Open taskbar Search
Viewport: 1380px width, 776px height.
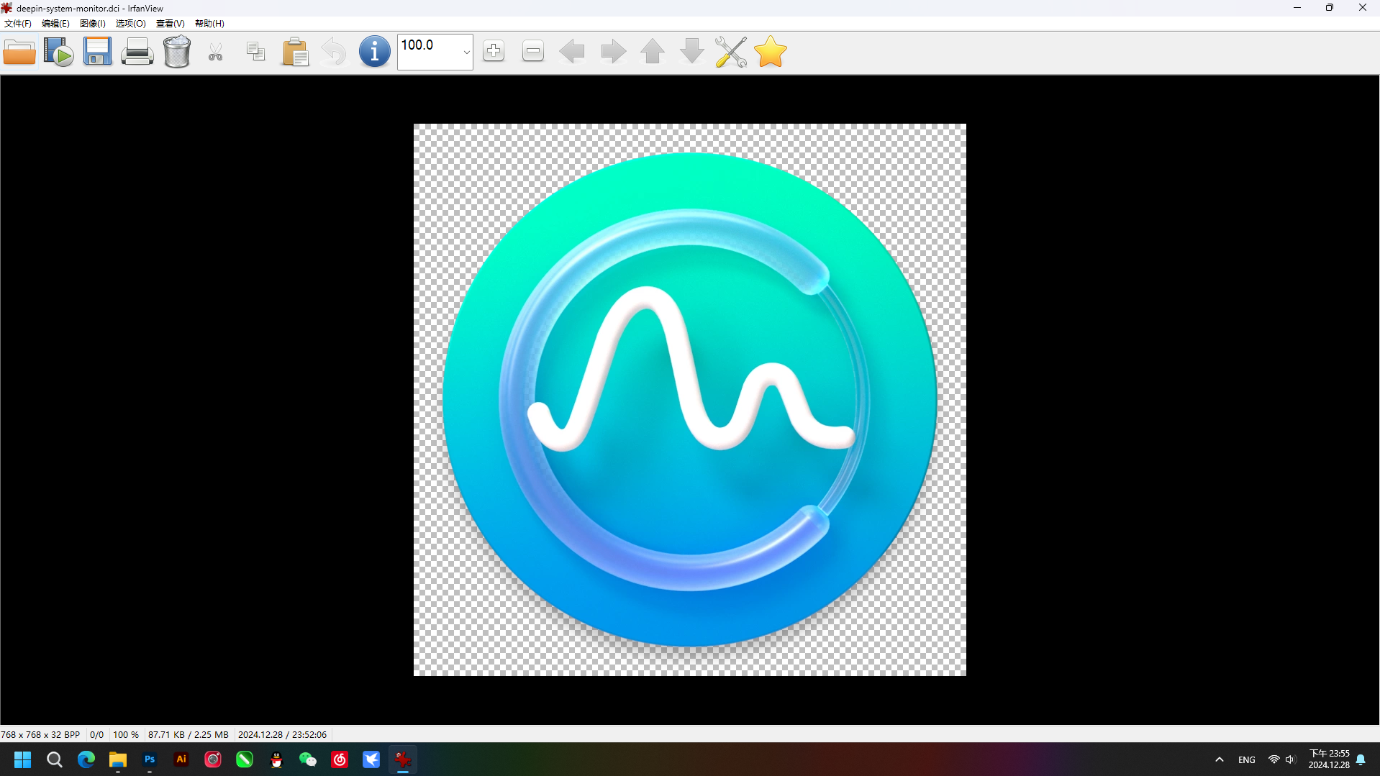55,759
